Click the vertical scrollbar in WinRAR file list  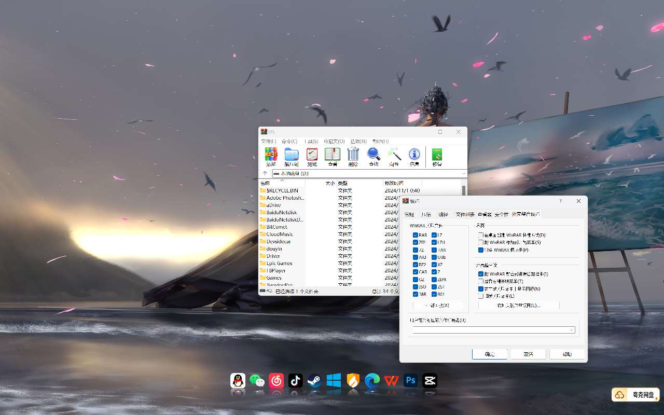(x=464, y=190)
